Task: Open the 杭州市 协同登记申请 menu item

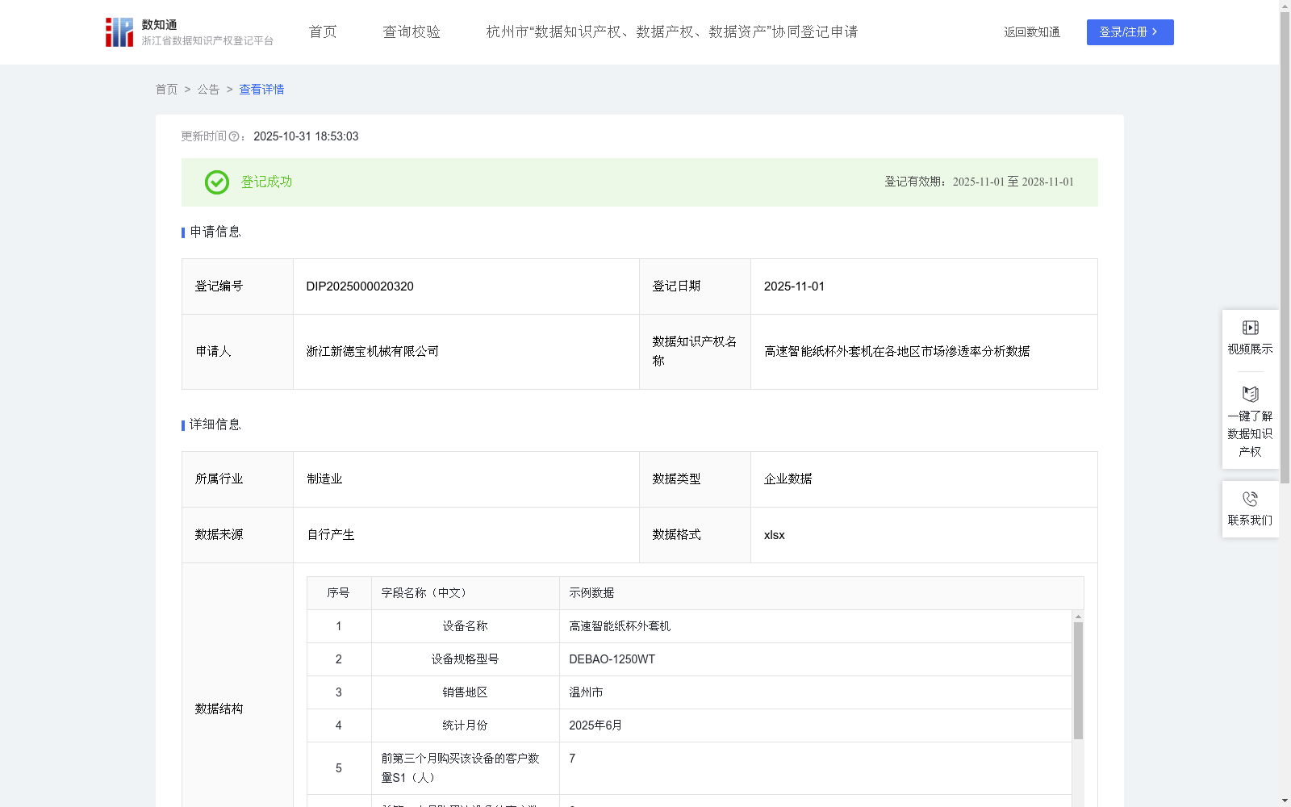Action: pos(672,32)
